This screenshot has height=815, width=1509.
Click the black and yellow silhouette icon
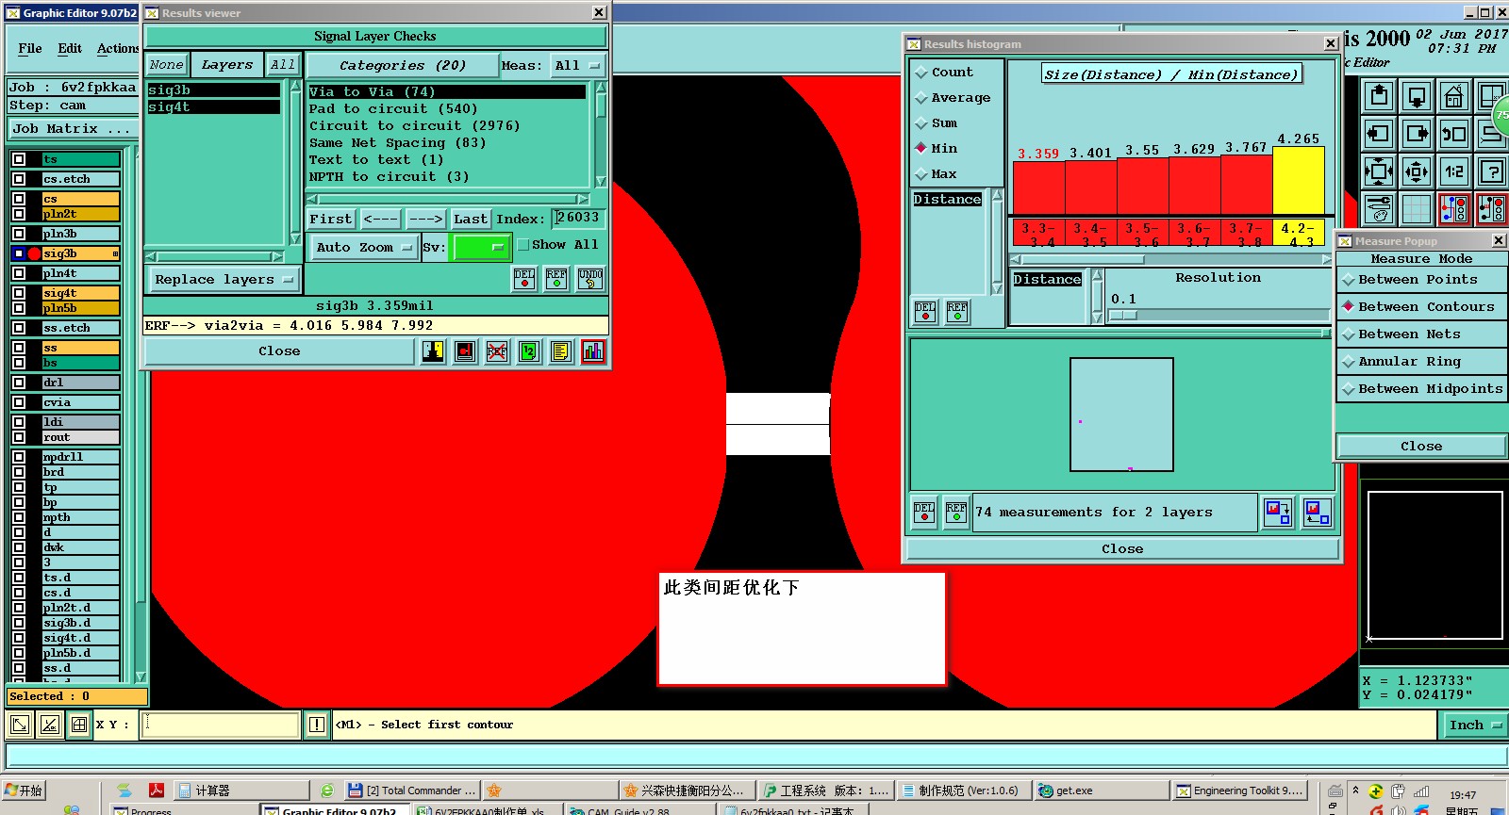click(433, 351)
